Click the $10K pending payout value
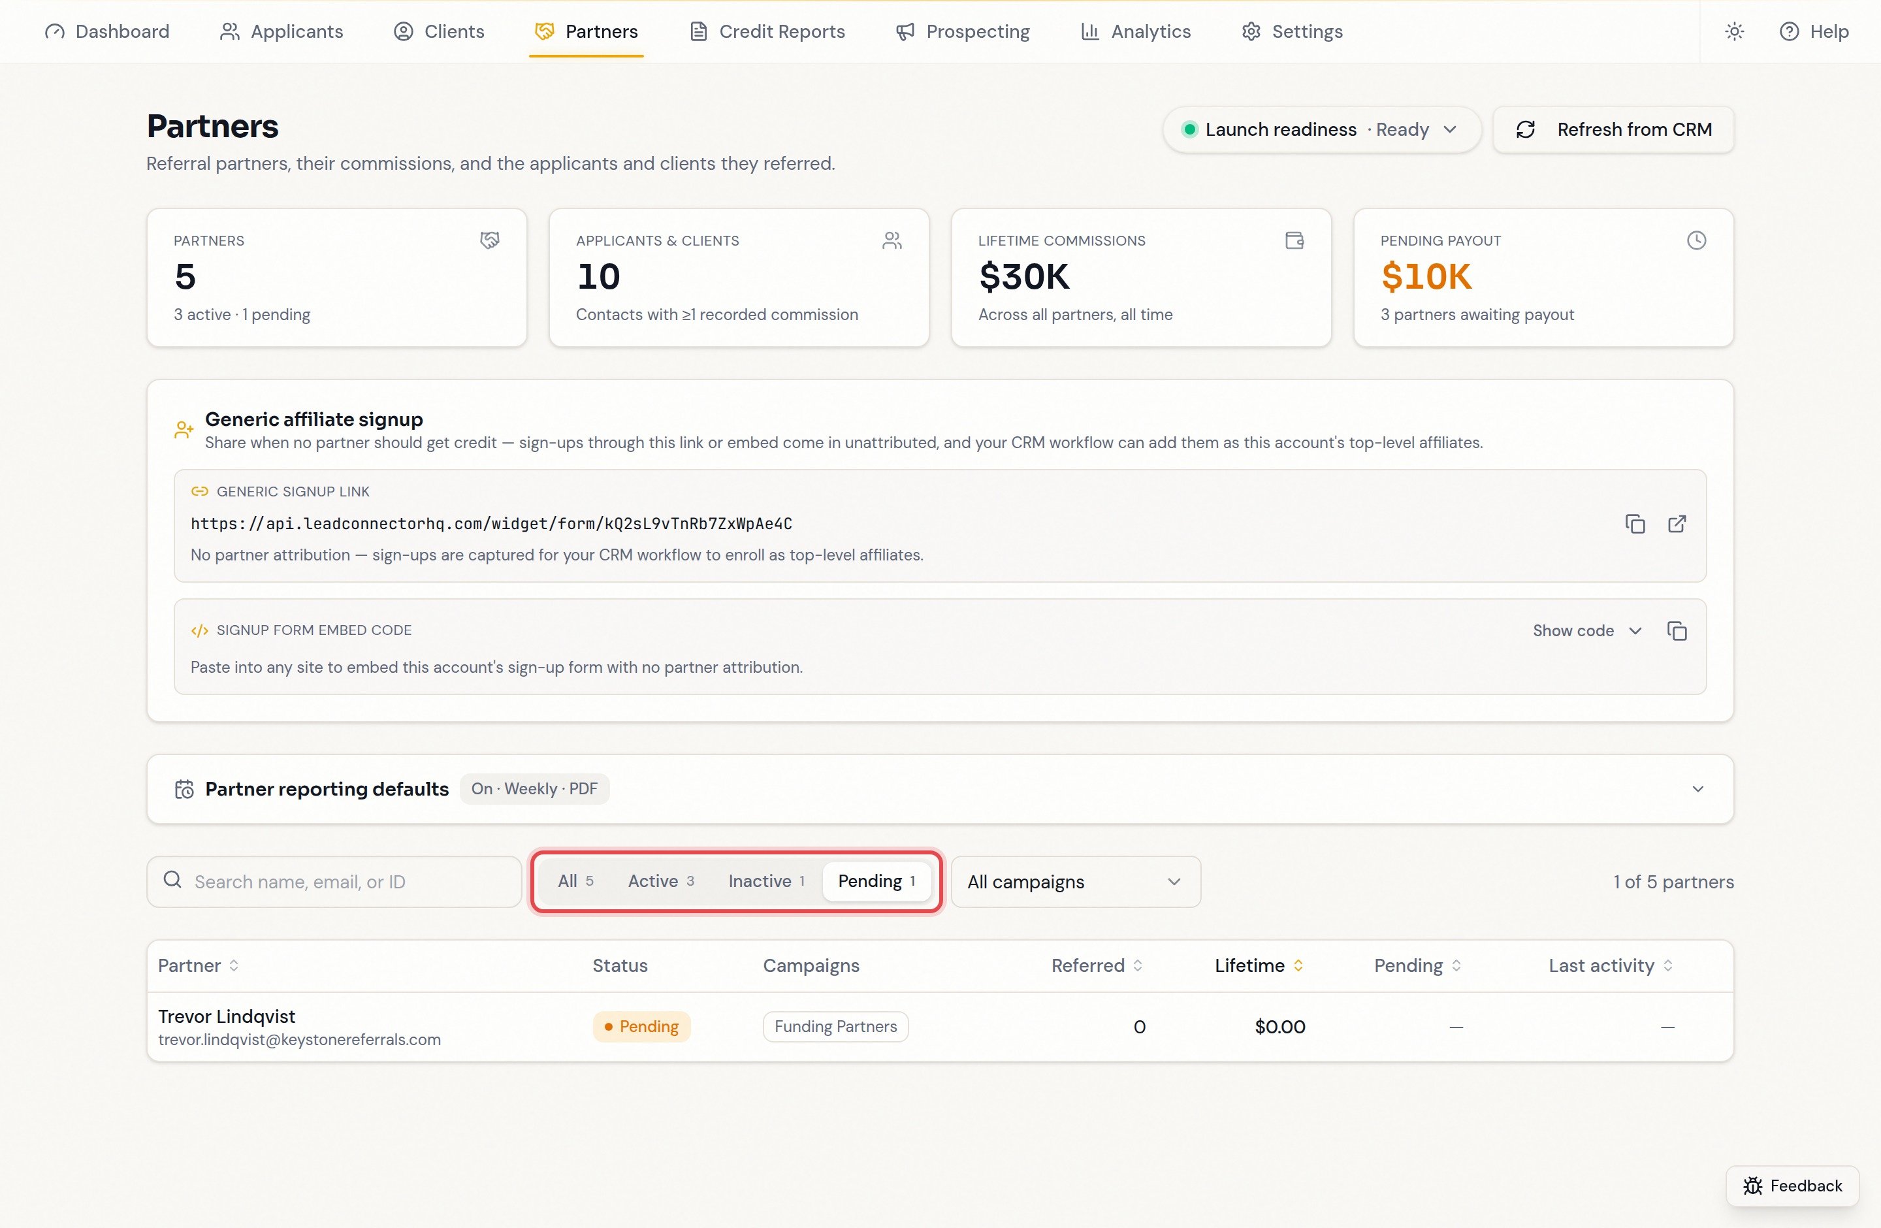The height and width of the screenshot is (1228, 1881). tap(1426, 276)
